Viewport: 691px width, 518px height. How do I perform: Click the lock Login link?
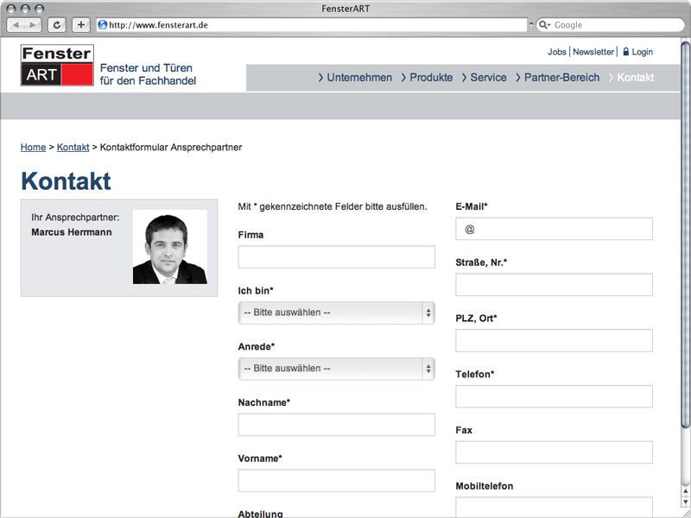click(637, 52)
